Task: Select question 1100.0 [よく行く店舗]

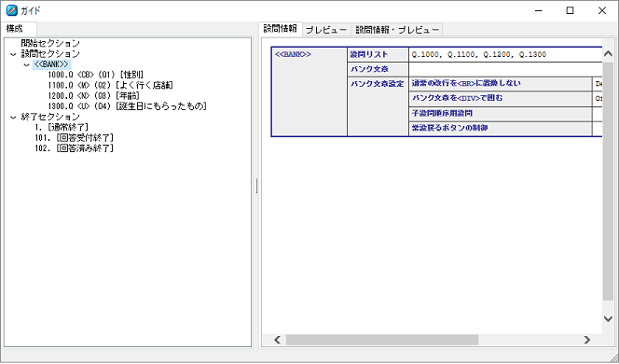Action: coord(111,85)
